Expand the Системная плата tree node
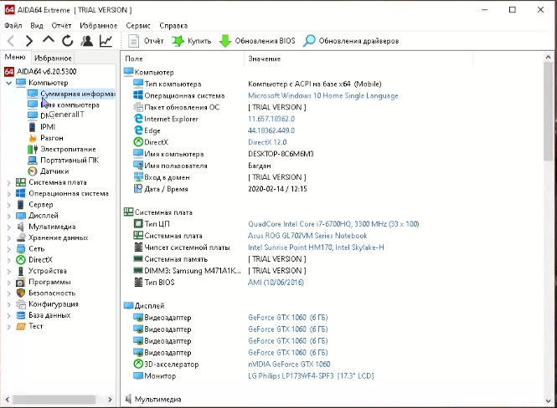Viewport: 557px width, 408px height. (9, 182)
